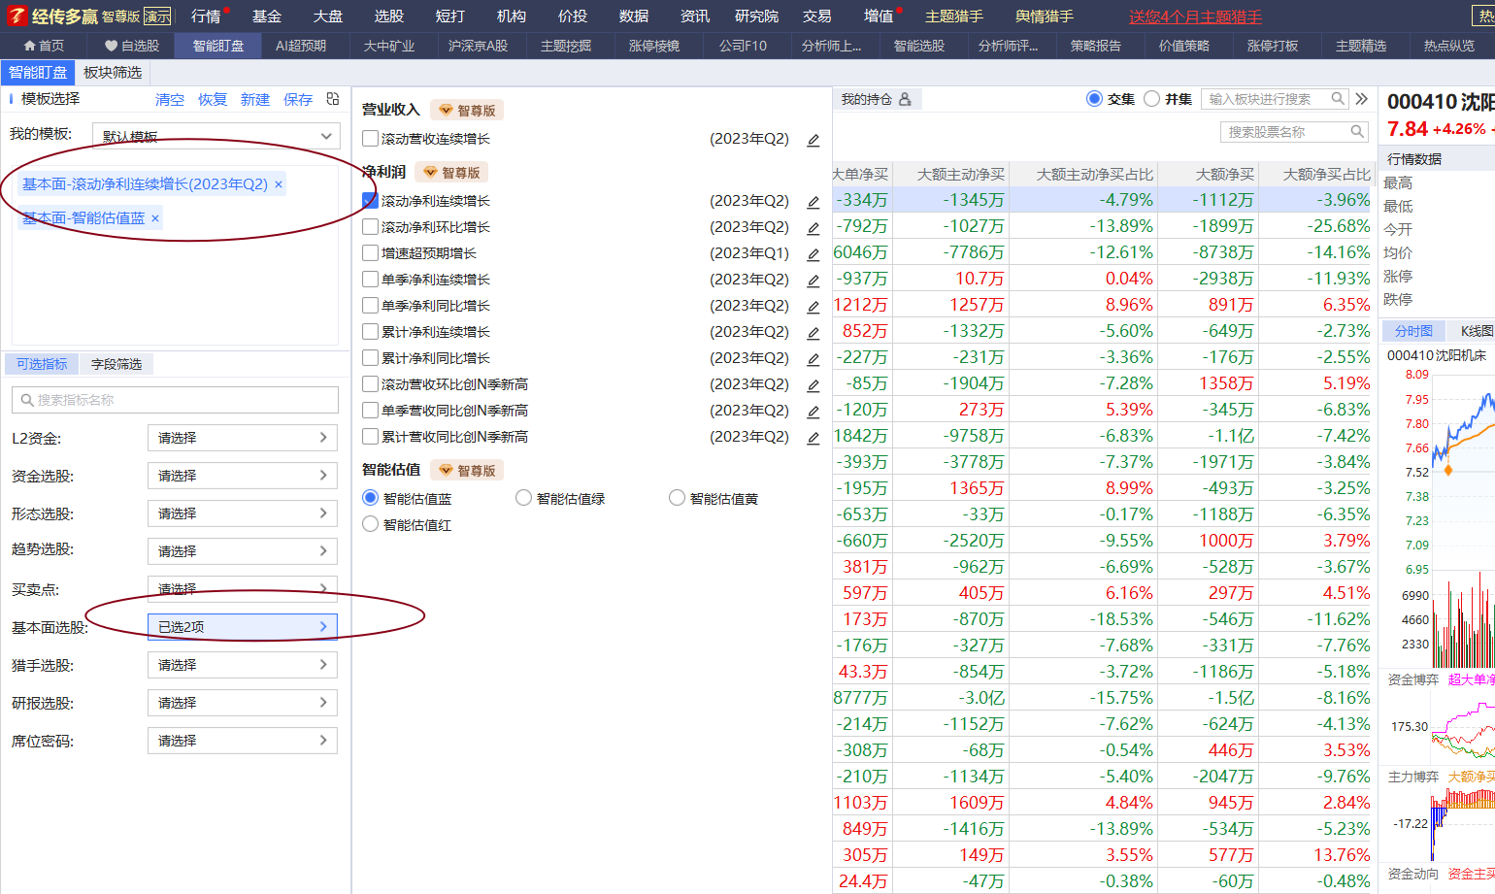Click the copy template icon beside 保存
Image resolution: width=1495 pixels, height=894 pixels.
point(333,99)
